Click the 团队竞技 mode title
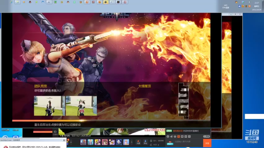The image size is (264, 148). [x=41, y=86]
